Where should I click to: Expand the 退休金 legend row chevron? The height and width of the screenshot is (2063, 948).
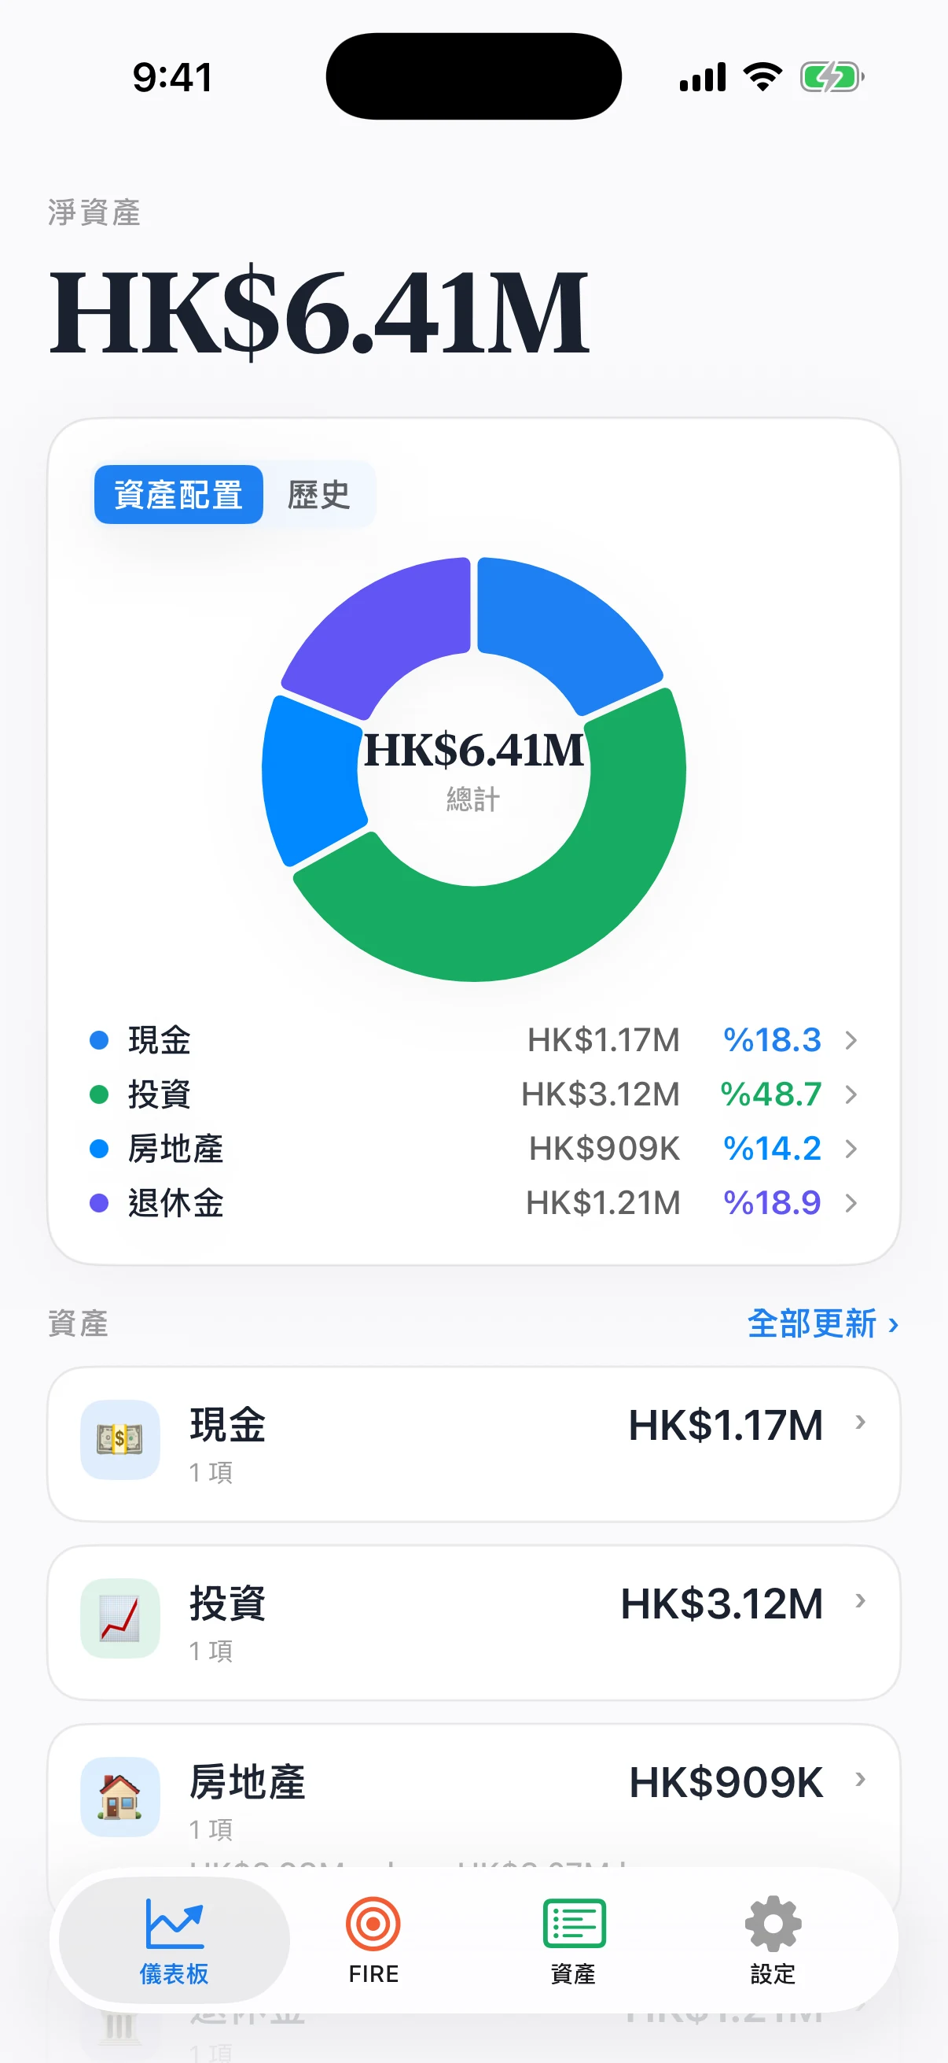851,1202
